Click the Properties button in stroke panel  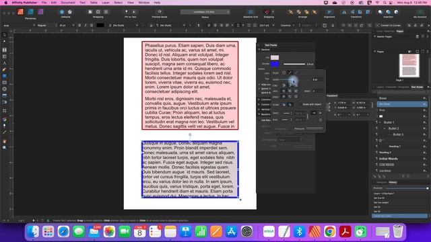pos(281,128)
